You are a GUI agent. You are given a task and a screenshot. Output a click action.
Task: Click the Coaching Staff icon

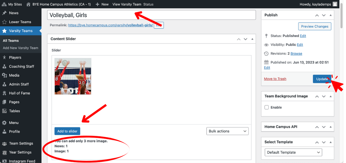[4, 66]
